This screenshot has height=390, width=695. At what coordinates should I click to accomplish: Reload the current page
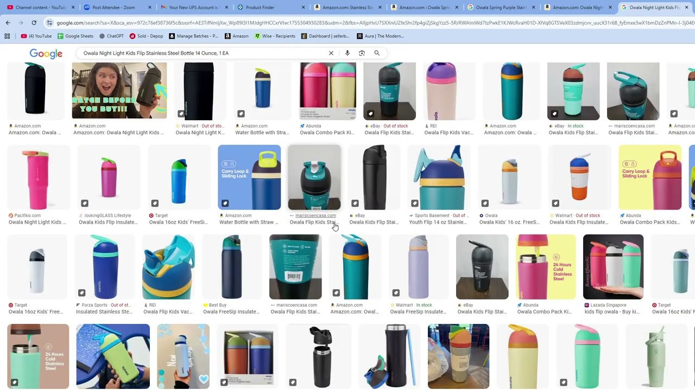(34, 23)
